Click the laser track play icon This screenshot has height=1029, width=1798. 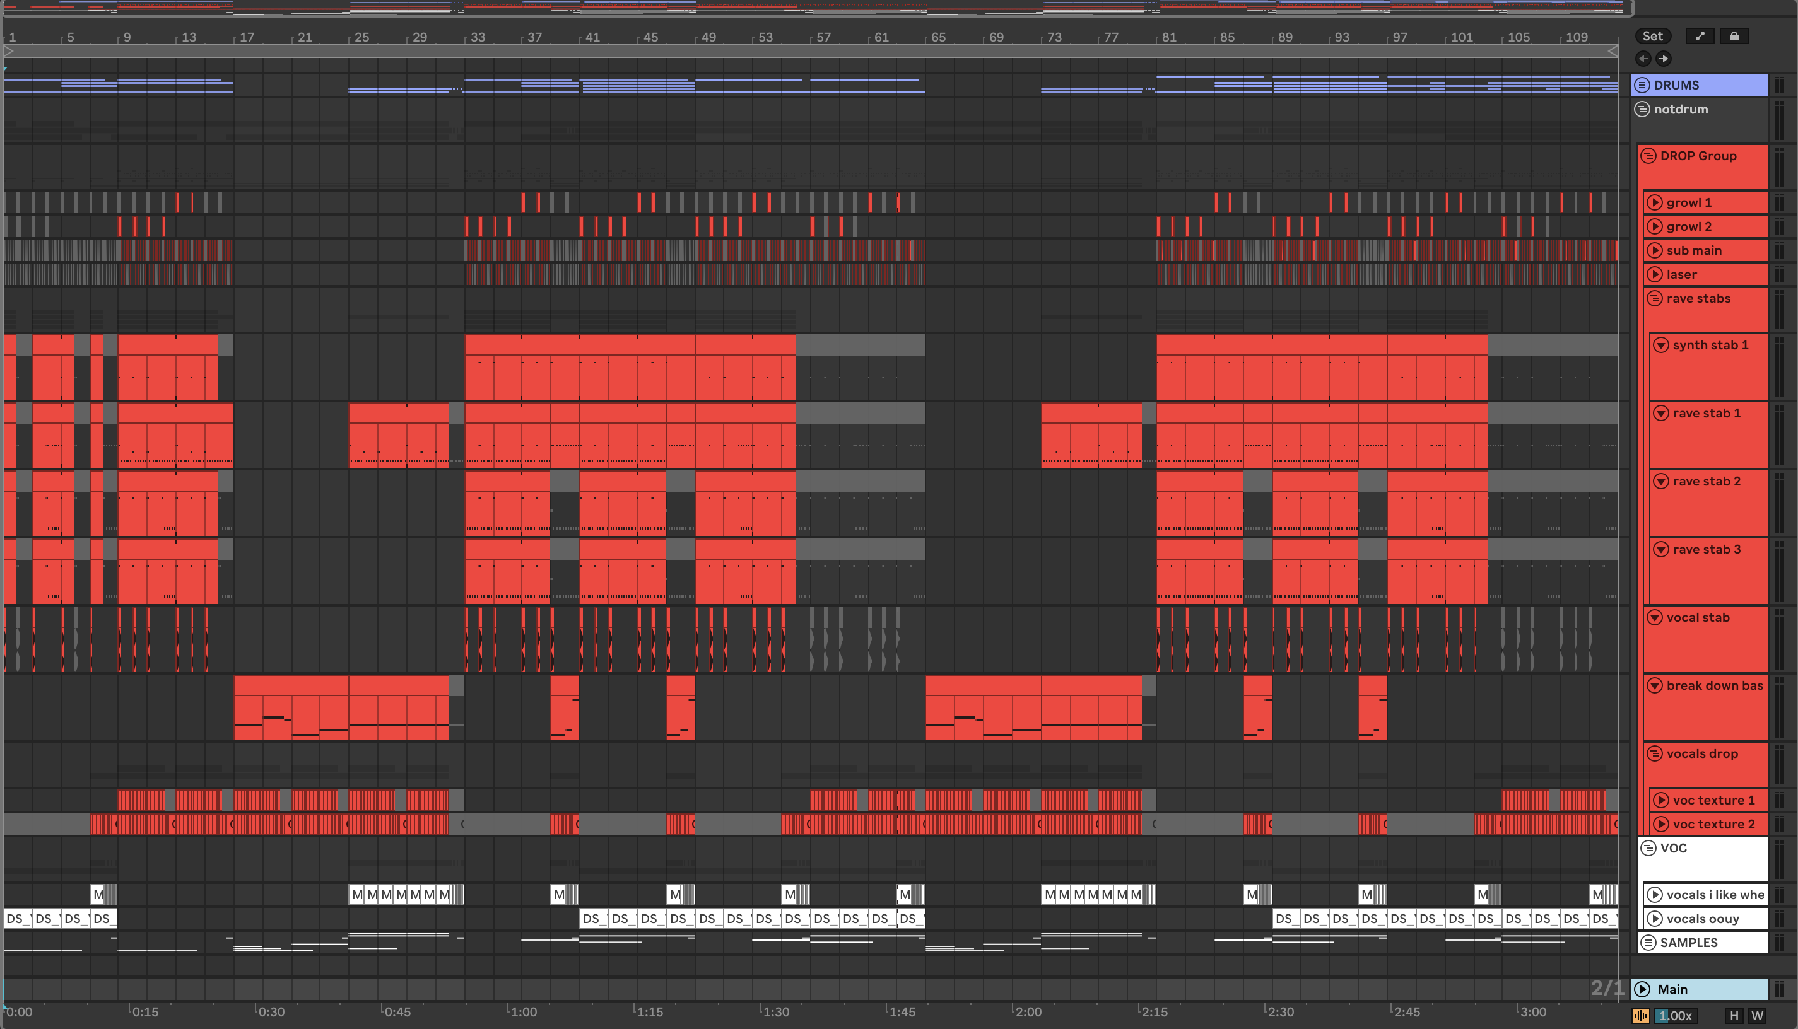[1654, 274]
